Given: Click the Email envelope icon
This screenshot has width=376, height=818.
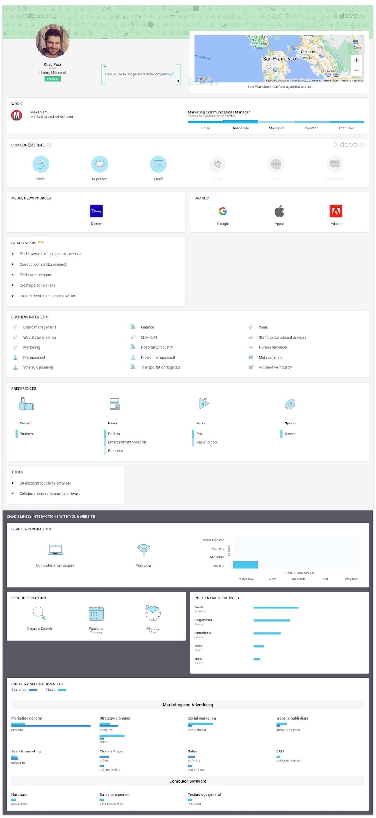Looking at the screenshot, I should [158, 164].
